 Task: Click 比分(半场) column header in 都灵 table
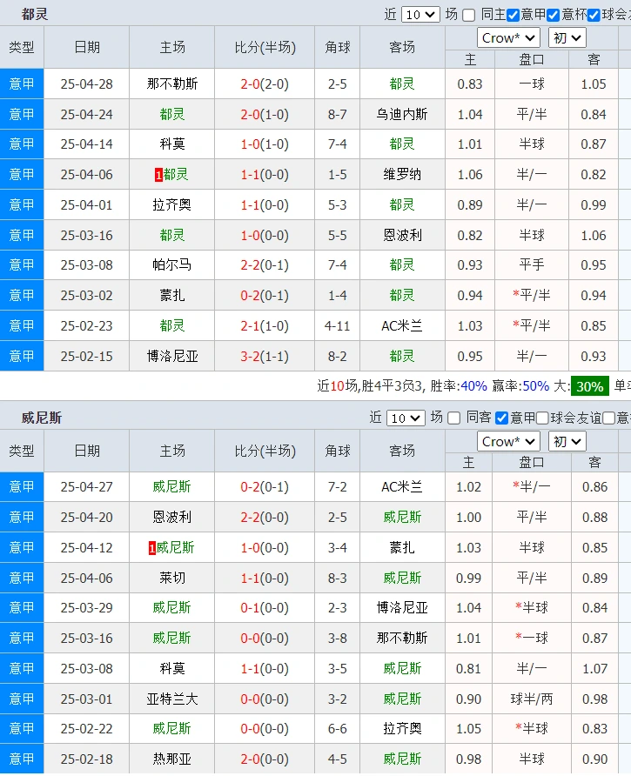click(x=265, y=48)
